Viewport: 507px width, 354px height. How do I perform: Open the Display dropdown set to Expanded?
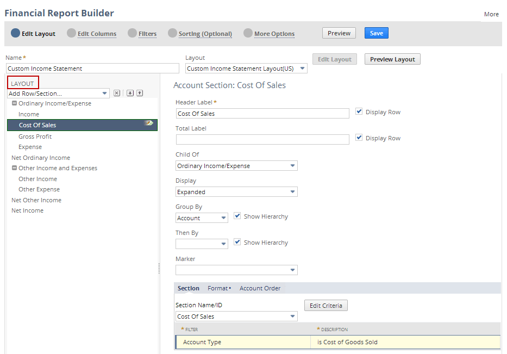pos(237,192)
